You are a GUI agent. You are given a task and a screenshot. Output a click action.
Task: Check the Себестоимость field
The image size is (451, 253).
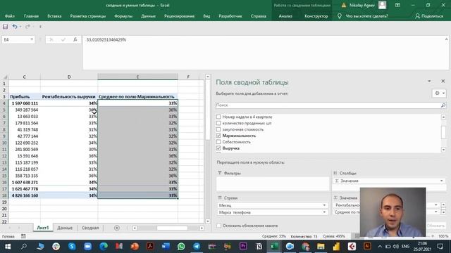[218, 142]
